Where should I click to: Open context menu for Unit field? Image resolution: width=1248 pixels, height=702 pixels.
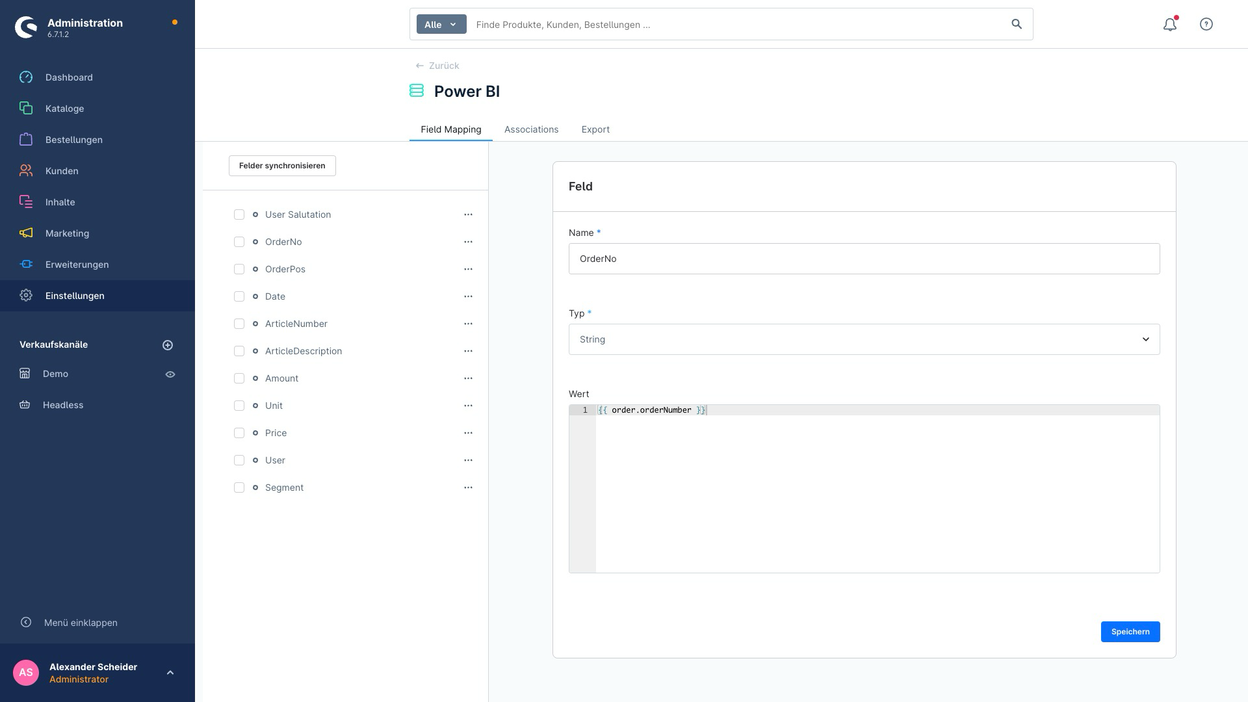pyautogui.click(x=468, y=406)
